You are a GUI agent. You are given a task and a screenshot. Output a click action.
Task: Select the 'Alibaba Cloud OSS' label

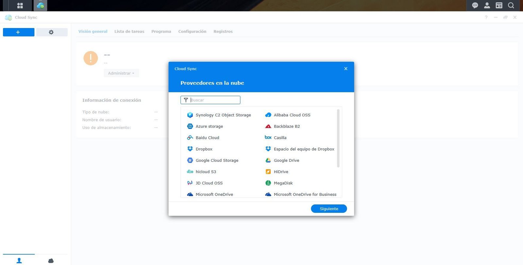coord(292,115)
